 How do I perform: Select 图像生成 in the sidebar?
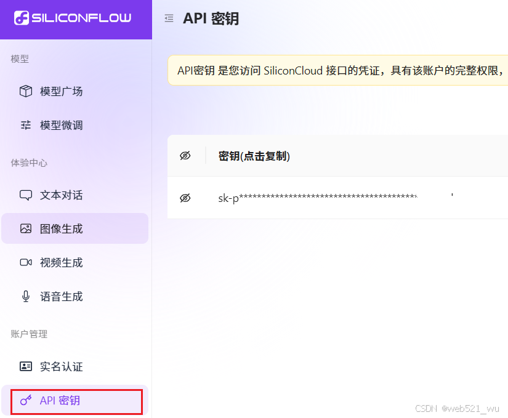coord(75,228)
